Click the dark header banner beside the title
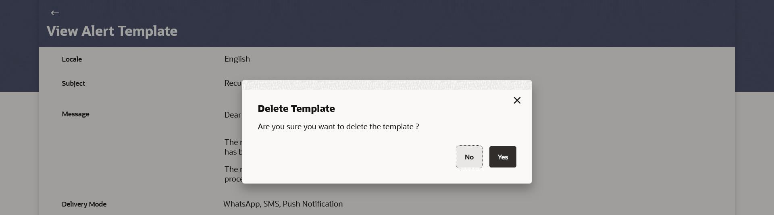This screenshot has height=215, width=774. [x=443, y=24]
